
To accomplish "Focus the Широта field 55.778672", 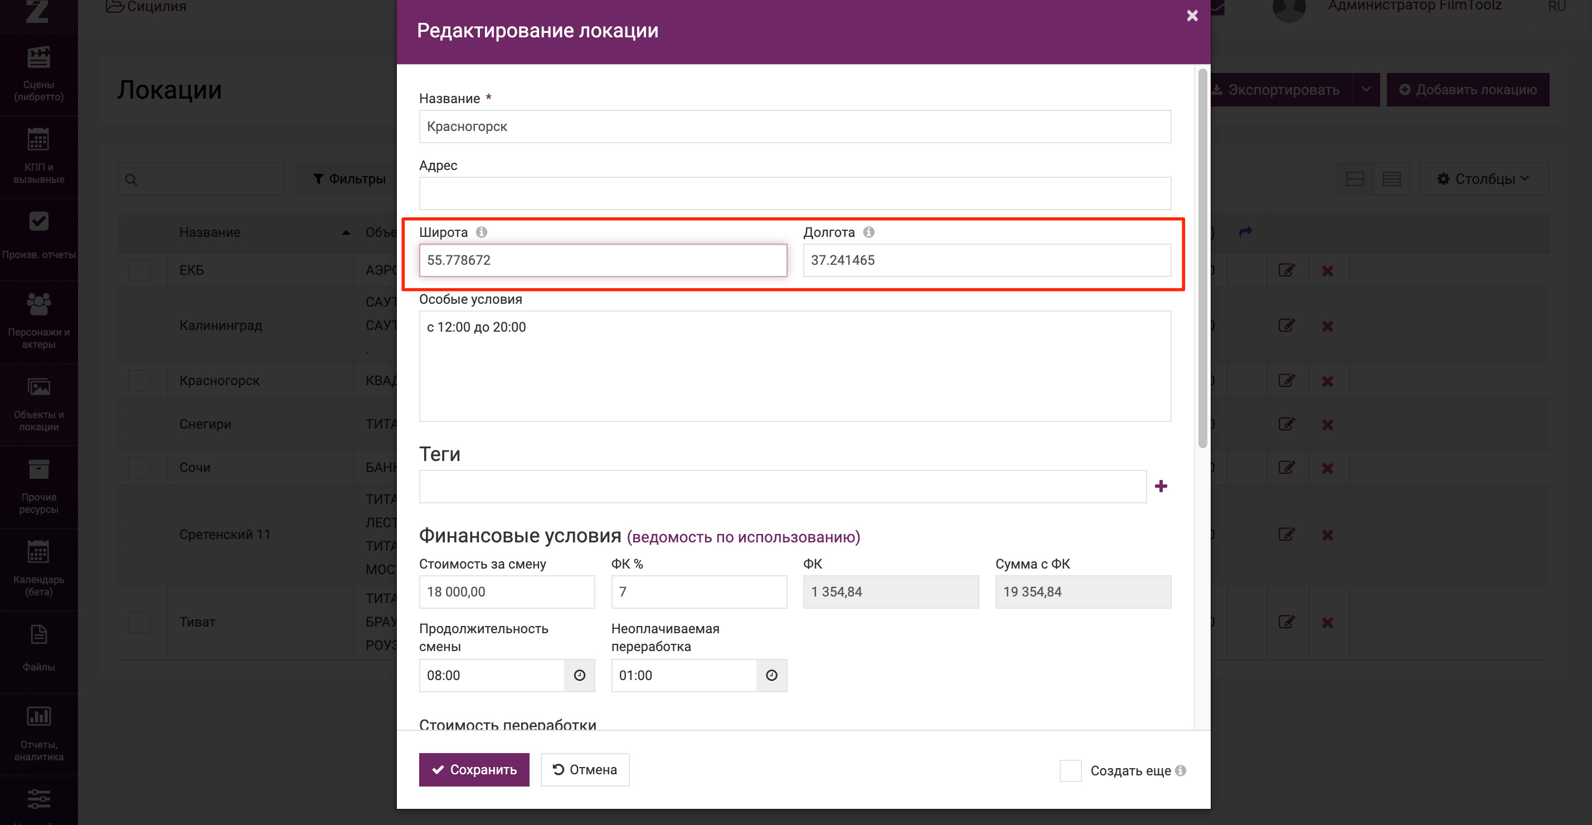I will [603, 260].
